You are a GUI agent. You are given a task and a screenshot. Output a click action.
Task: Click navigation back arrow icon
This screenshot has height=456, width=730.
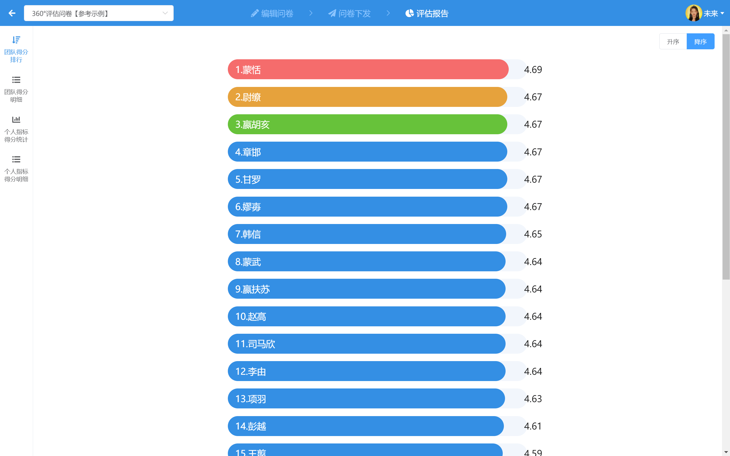pos(12,13)
